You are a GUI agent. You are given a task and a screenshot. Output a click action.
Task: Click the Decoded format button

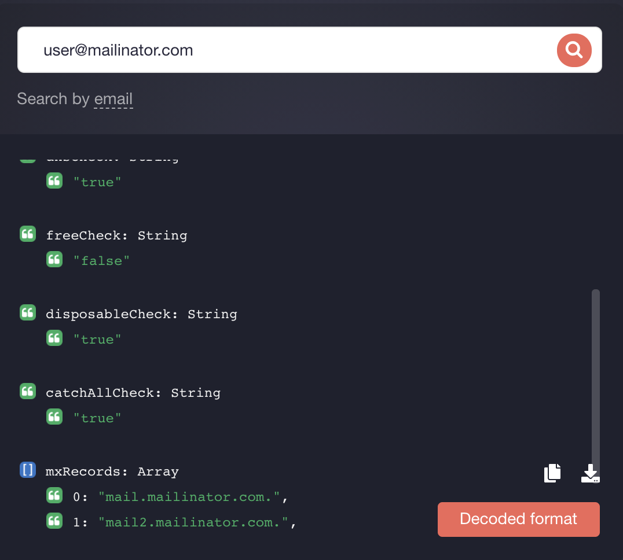[x=519, y=519]
